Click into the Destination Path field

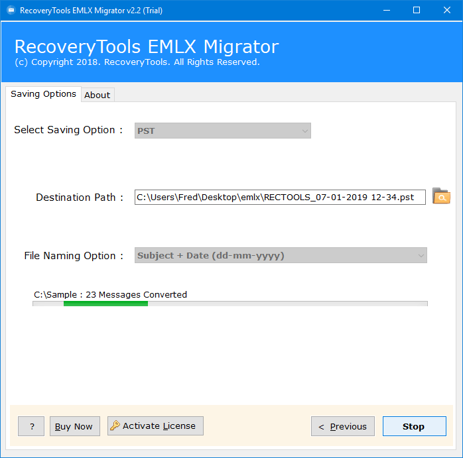pyautogui.click(x=280, y=197)
